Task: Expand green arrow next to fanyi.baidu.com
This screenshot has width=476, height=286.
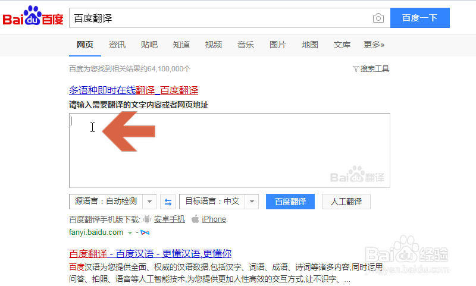Action: (x=130, y=233)
